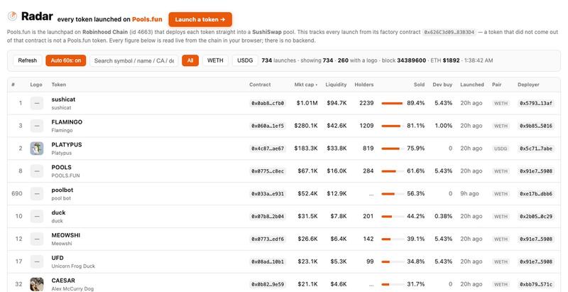Open sushicat contract 0x0ab8…cfb0

(268, 103)
